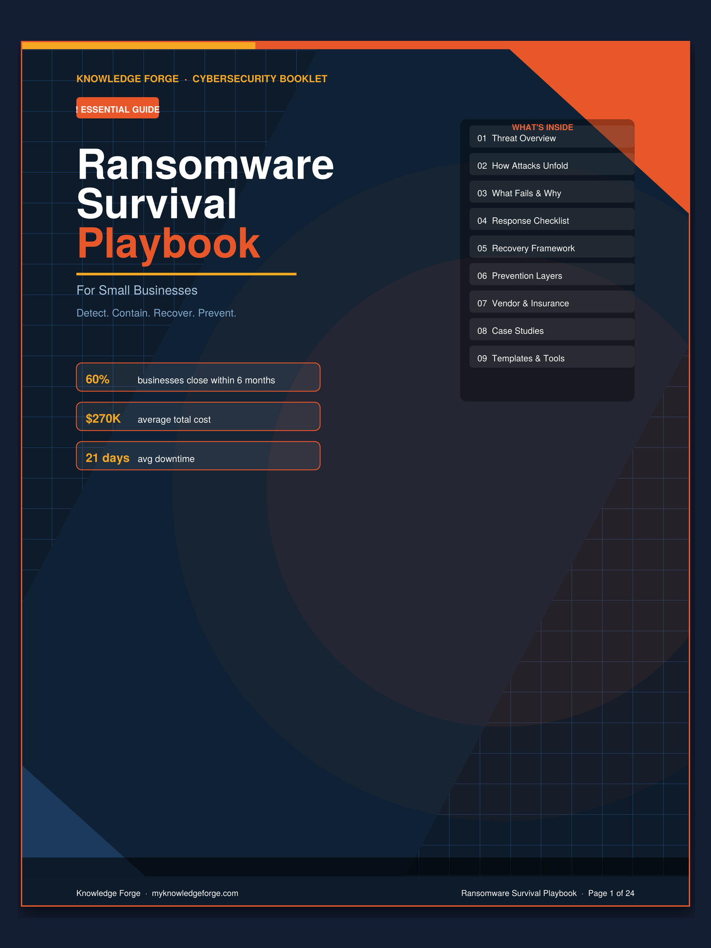Click the Essential Guide badge
Viewport: 711px width, 948px height.
coord(118,108)
